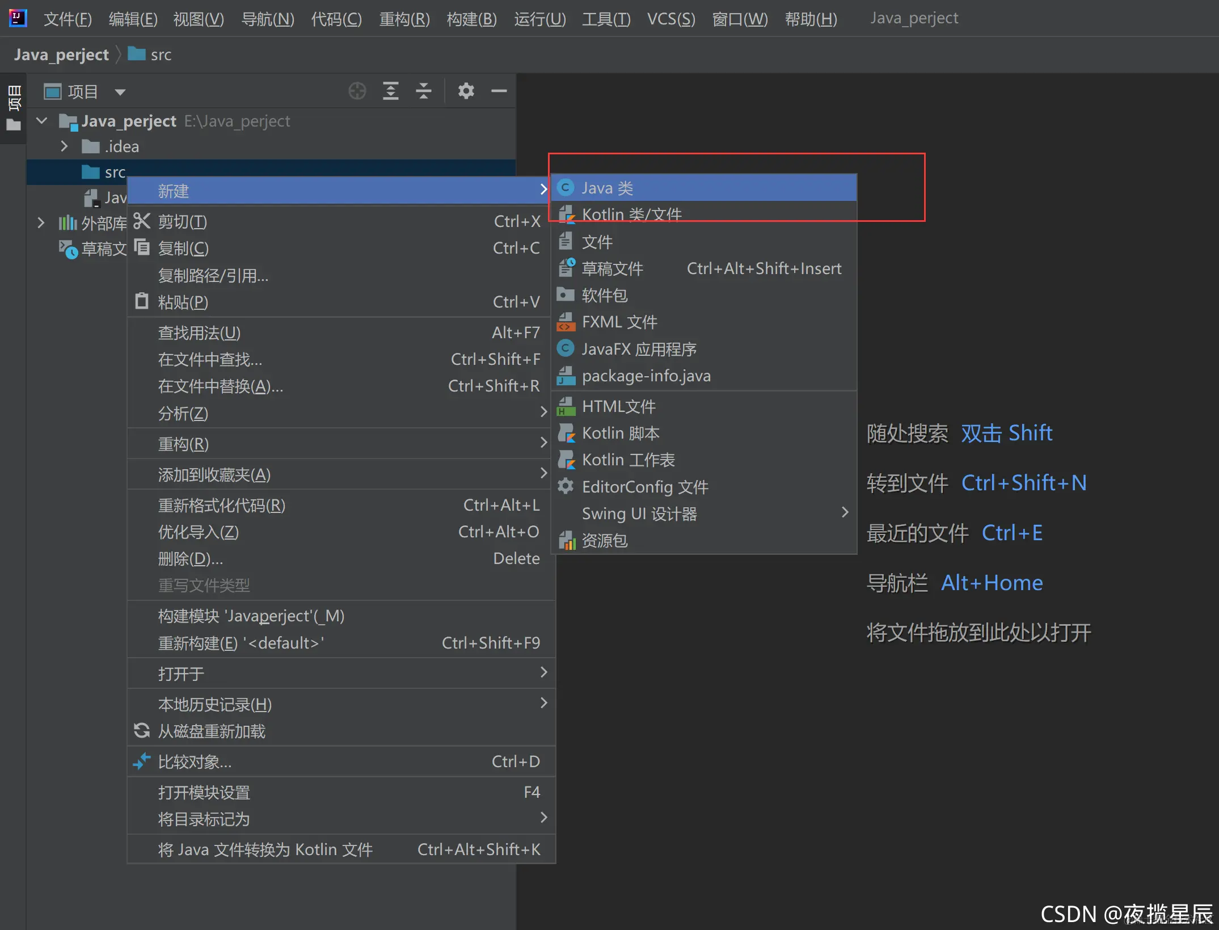
Task: Click the expand all icon in project toolbar
Action: pos(390,91)
